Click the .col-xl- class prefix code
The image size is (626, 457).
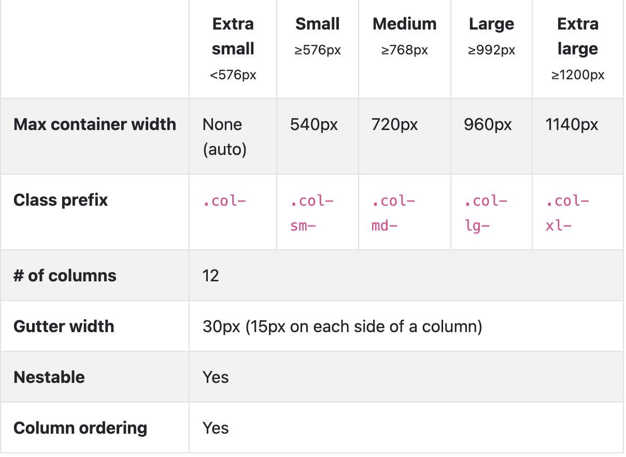click(x=567, y=213)
